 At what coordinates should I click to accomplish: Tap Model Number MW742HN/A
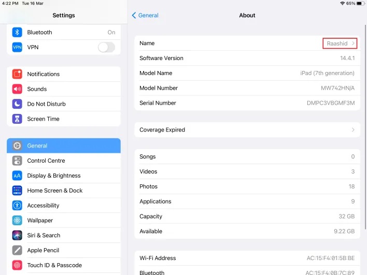[x=338, y=88]
